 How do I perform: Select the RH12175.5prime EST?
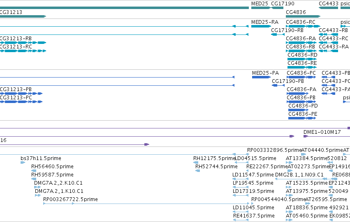point(196,162)
